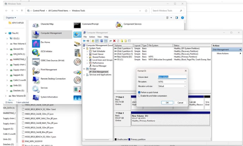
Task: Open the File system NTFS dropdown
Action: (x=172, y=82)
